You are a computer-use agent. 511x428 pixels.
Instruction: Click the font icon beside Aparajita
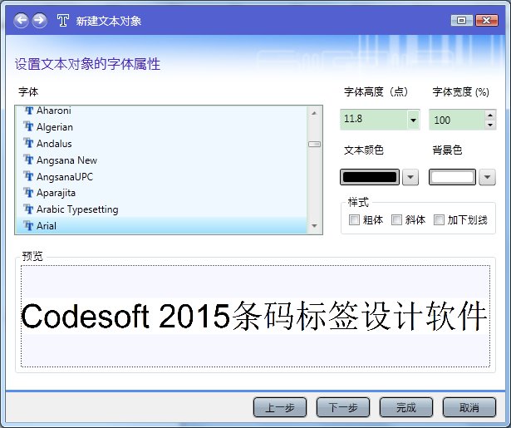tap(29, 193)
